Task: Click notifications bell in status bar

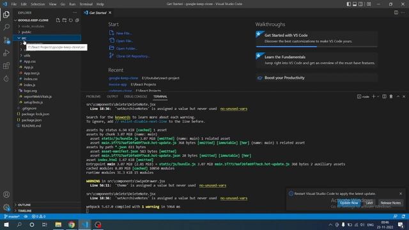Action: [403, 217]
